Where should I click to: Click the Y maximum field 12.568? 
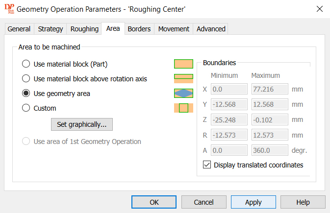coord(270,104)
